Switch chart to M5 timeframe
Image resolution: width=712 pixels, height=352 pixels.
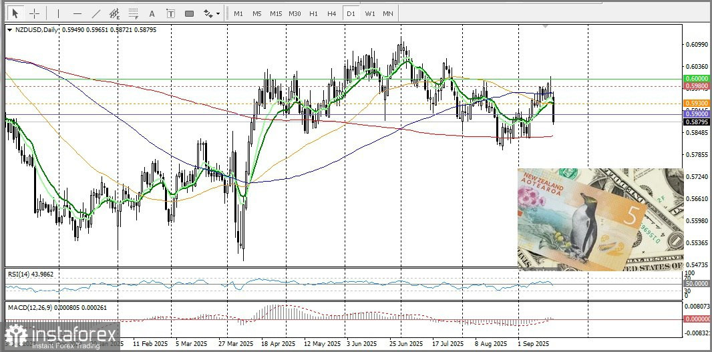257,13
